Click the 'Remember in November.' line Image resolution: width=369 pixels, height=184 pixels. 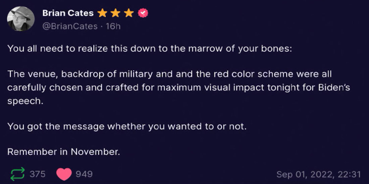pyautogui.click(x=64, y=152)
